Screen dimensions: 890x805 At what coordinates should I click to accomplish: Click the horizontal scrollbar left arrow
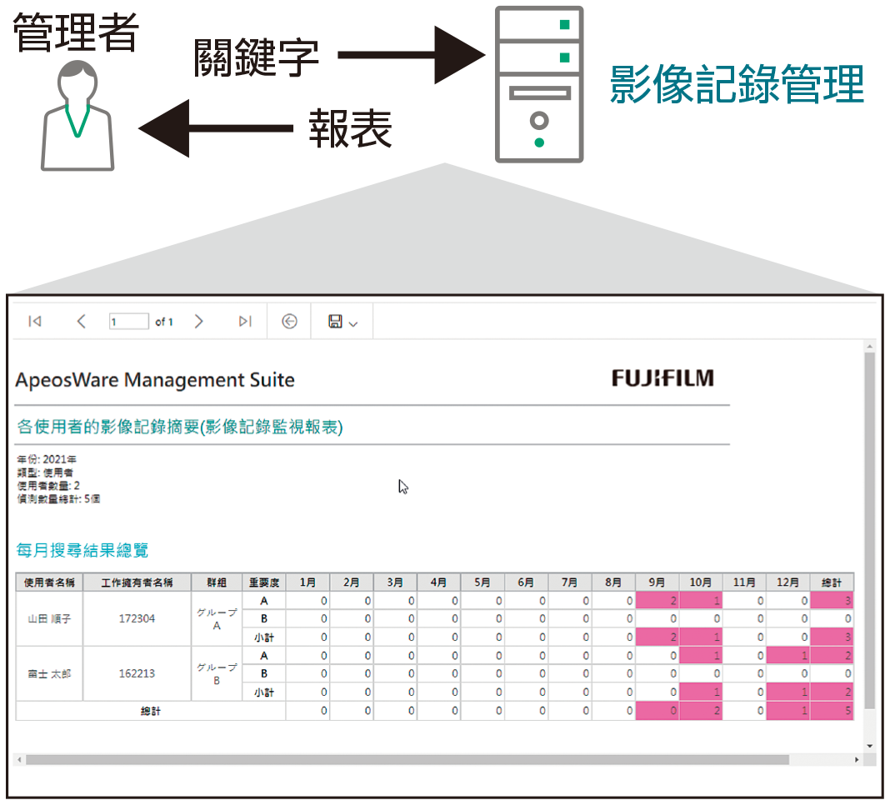click(x=19, y=760)
